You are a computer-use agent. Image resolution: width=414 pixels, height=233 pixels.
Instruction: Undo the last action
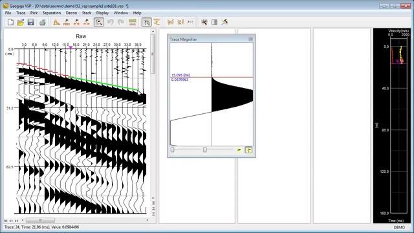[111, 22]
